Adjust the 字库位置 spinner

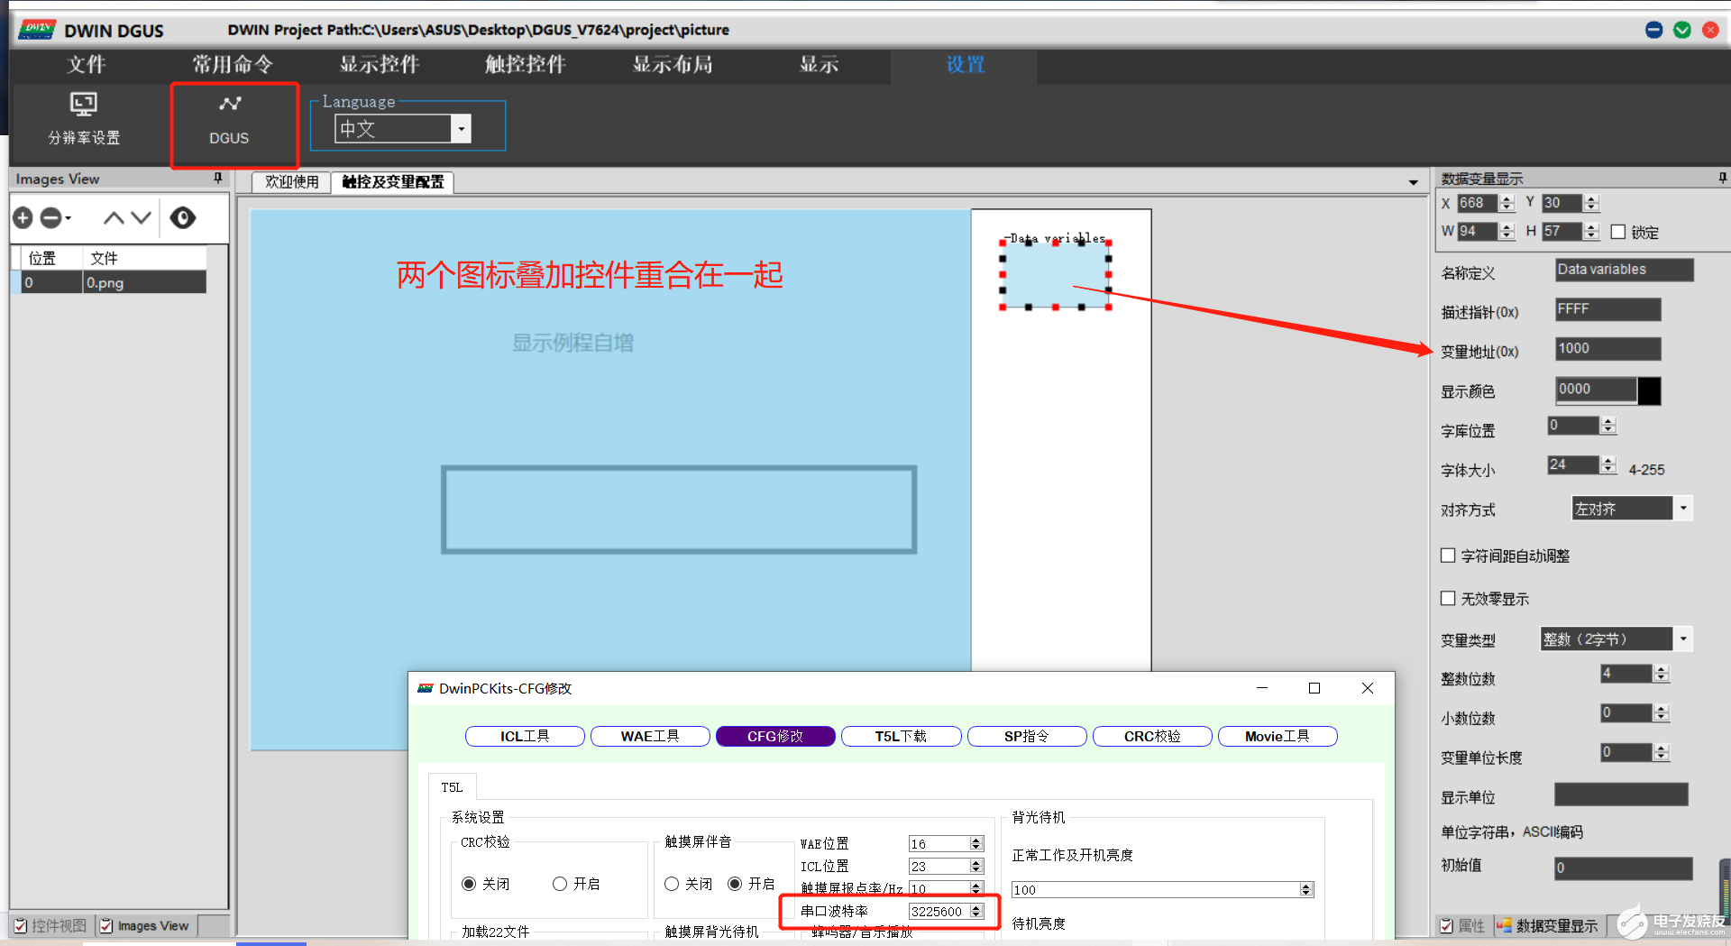(1608, 426)
